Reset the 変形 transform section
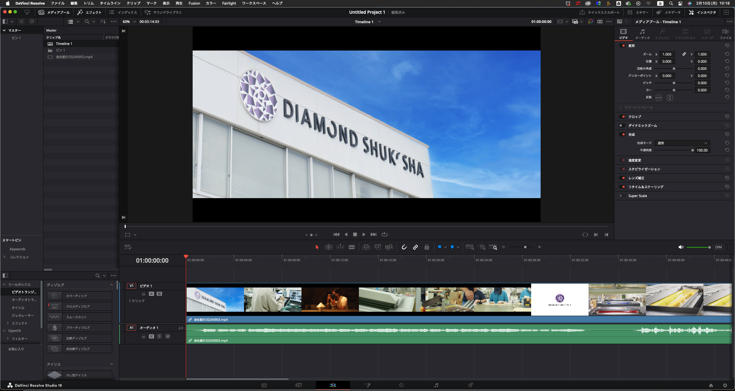Viewport: 735px width, 391px height. coord(727,46)
